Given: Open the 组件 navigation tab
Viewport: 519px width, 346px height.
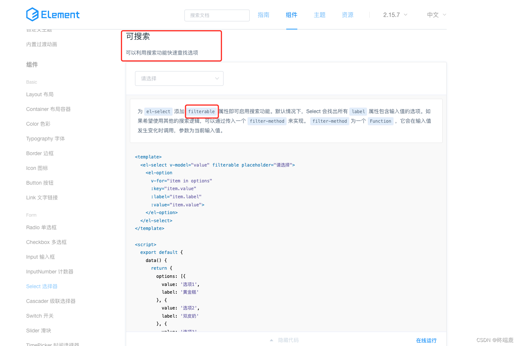Looking at the screenshot, I should [291, 15].
